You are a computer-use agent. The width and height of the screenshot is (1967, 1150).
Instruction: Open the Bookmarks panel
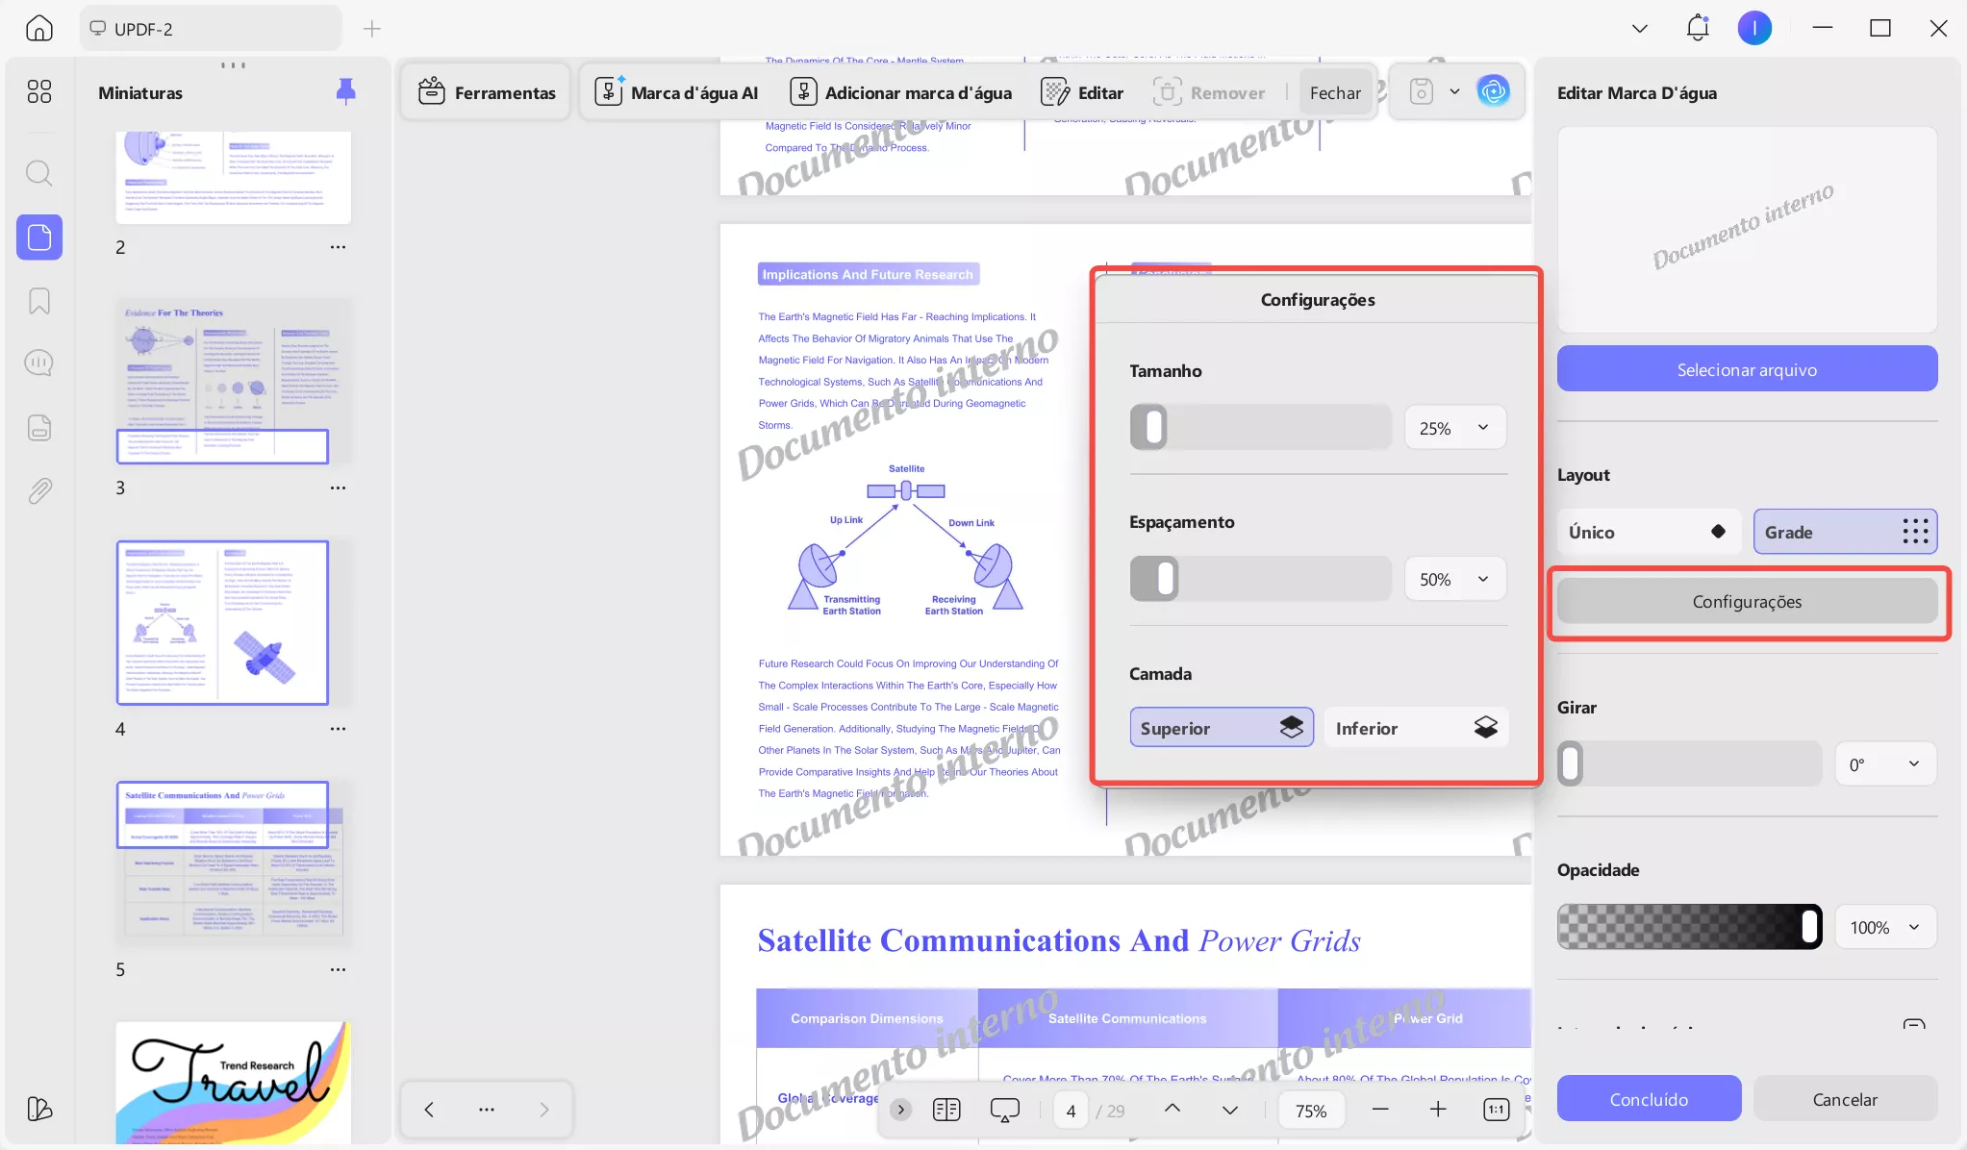click(39, 302)
